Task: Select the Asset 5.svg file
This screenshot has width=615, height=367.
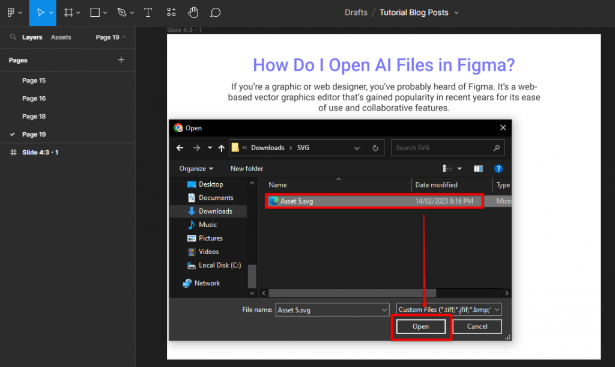Action: pyautogui.click(x=297, y=201)
